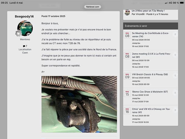The width and height of the screenshot is (185, 139).
Task: Tap the comment count badge for O.V.K meeting
Action: pyautogui.click(x=175, y=55)
